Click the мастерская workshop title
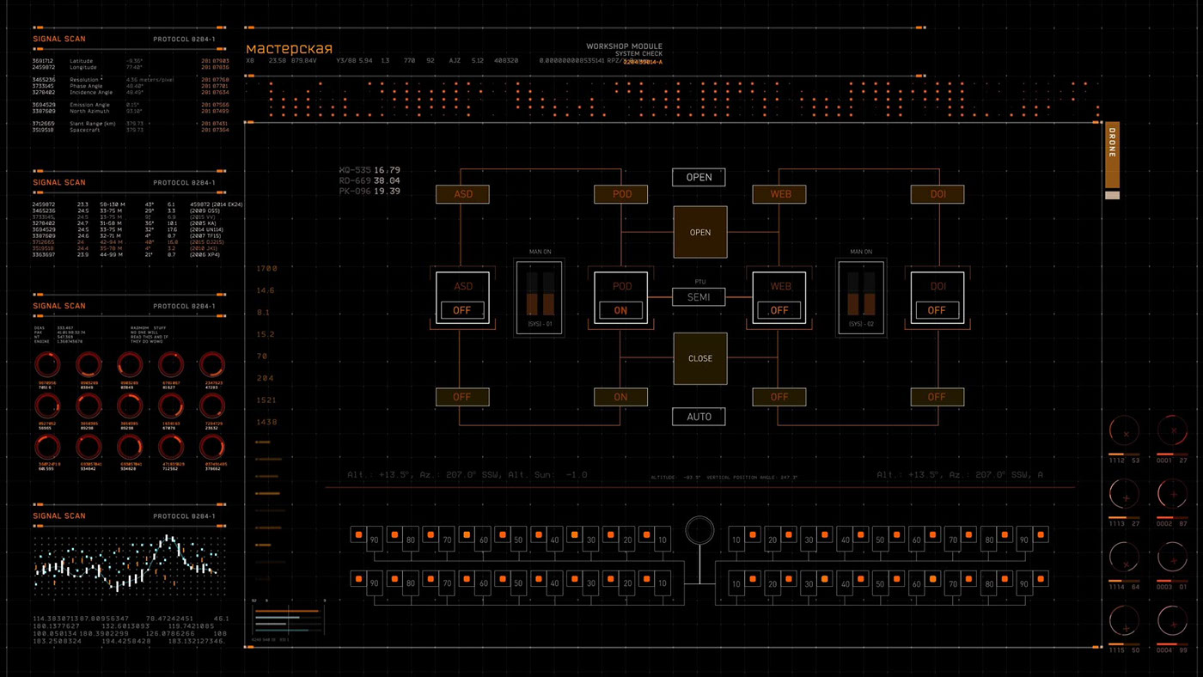Image resolution: width=1203 pixels, height=677 pixels. (x=289, y=50)
